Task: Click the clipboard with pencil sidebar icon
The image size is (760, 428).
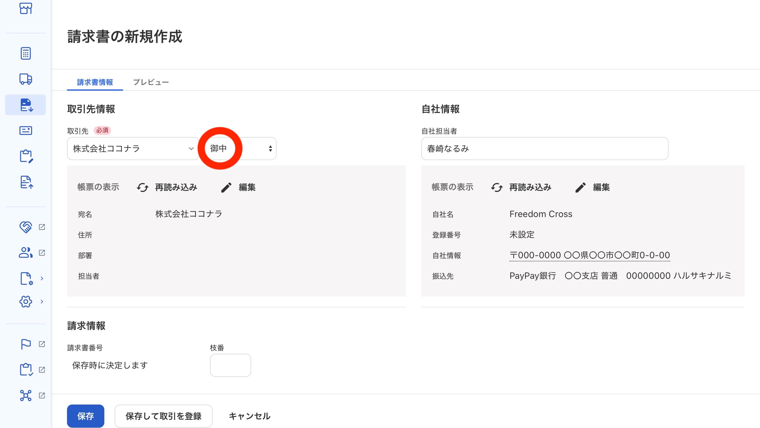Action: (26, 156)
